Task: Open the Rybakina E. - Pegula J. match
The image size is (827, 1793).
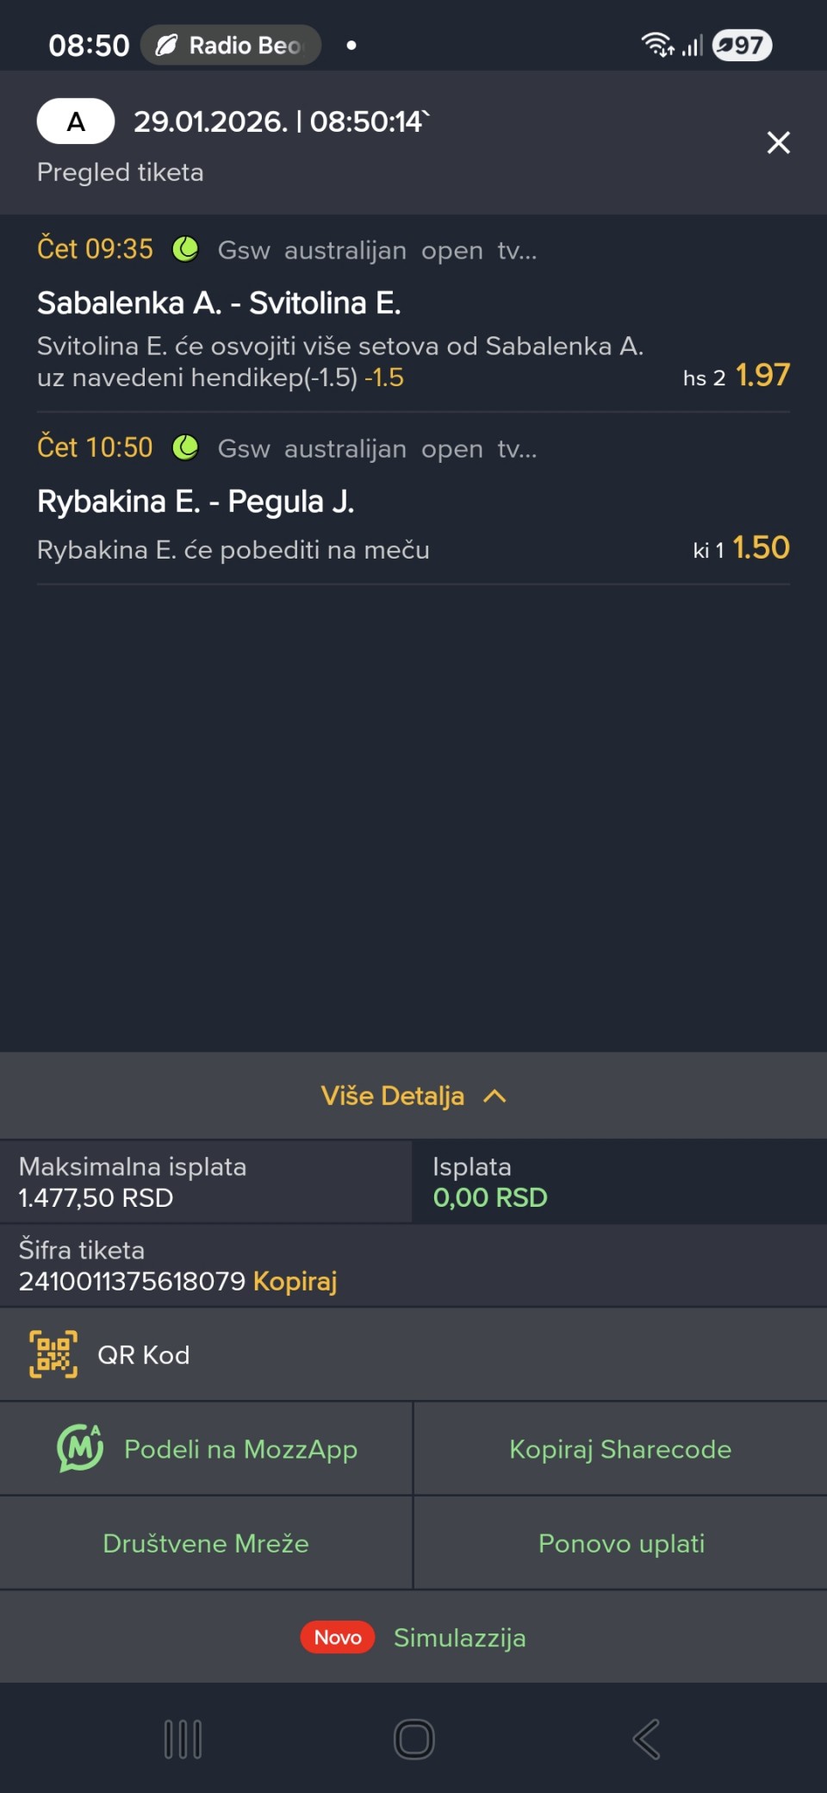Action: click(196, 501)
